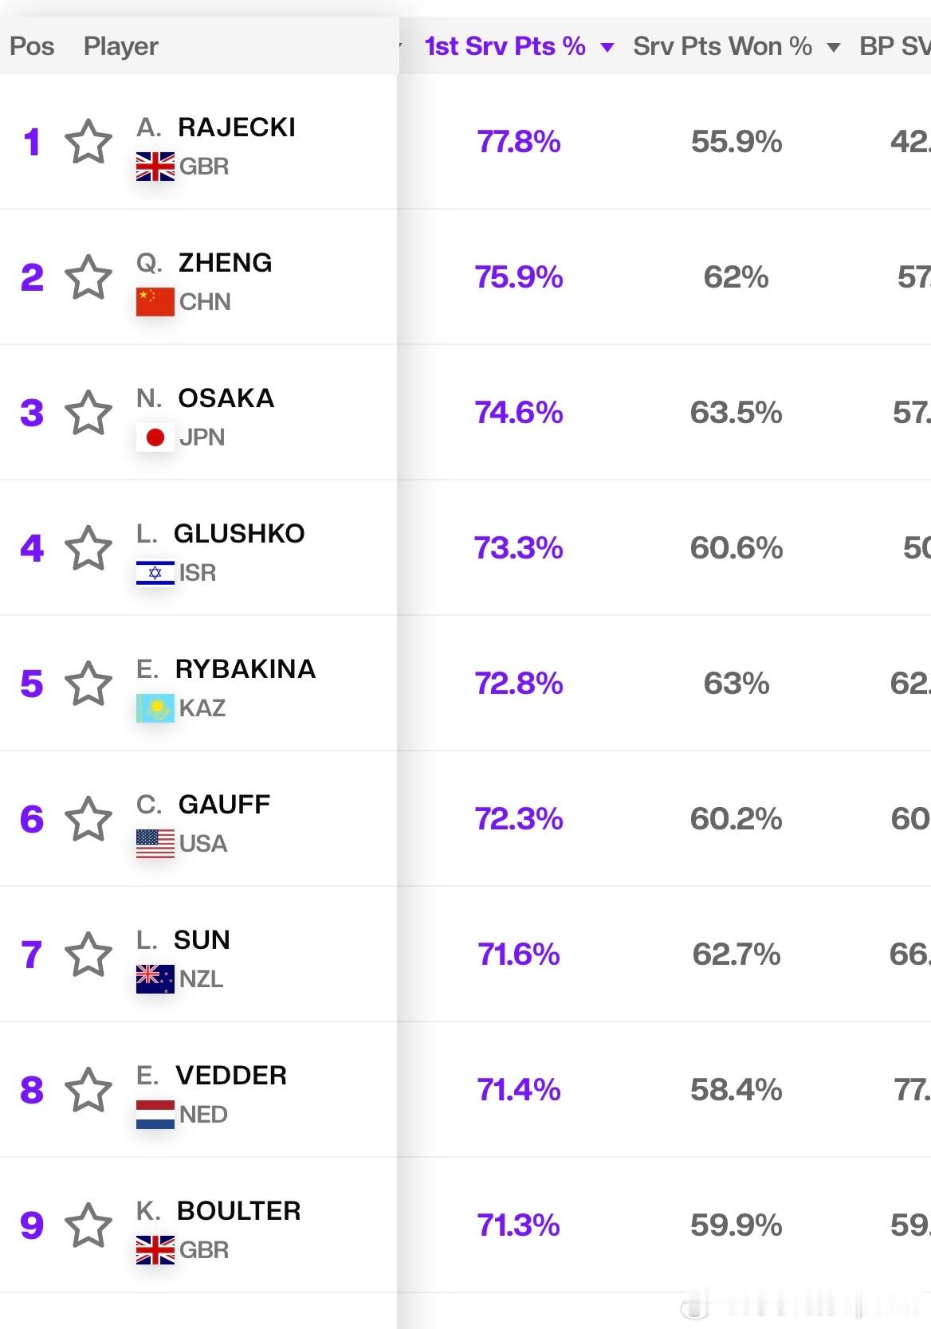Screen dimensions: 931x1329
Task: Click the Japan flag under Osaka
Action: [155, 437]
